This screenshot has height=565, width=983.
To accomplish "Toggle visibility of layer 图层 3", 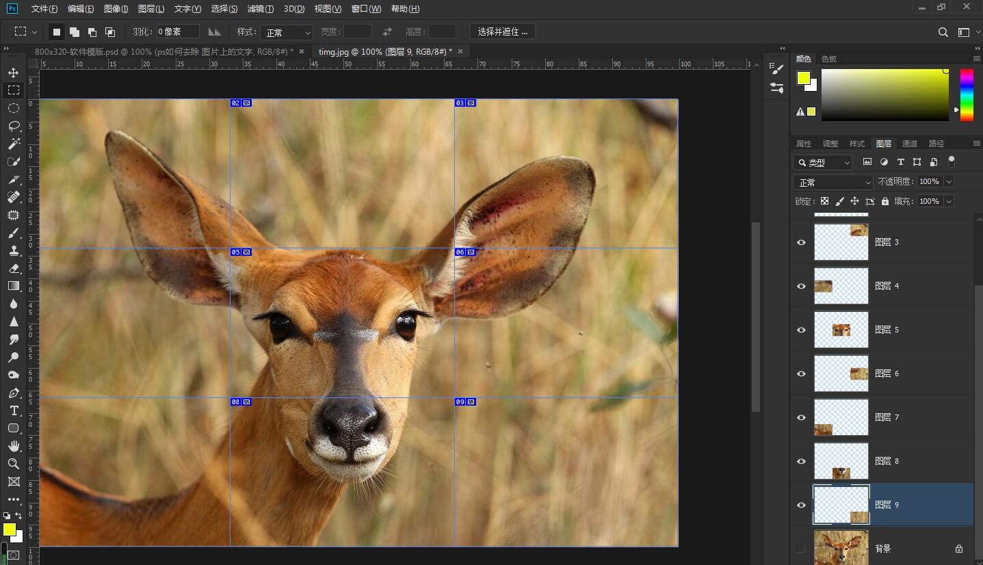I will [x=801, y=242].
